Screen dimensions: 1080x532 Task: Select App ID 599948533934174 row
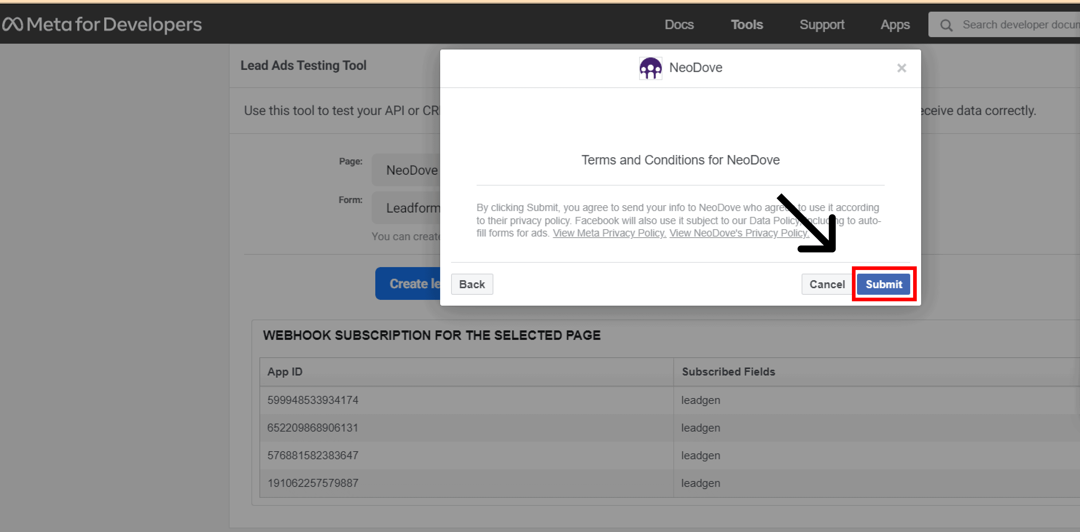pos(313,400)
